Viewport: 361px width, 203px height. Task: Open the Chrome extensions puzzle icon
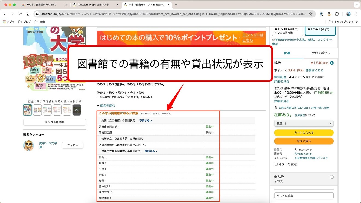pos(337,14)
